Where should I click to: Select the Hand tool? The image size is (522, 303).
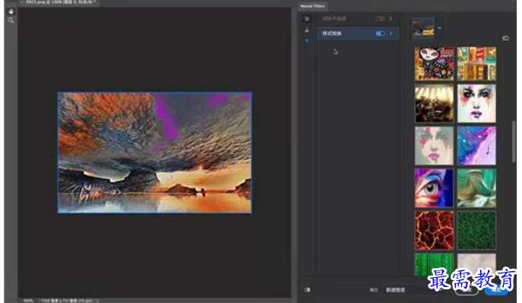pyautogui.click(x=11, y=11)
